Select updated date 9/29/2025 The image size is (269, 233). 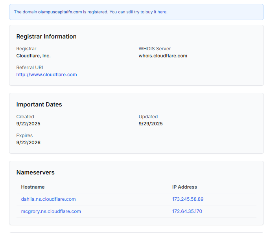[x=151, y=124]
